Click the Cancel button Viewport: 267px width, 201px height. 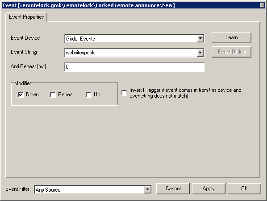[x=173, y=189]
